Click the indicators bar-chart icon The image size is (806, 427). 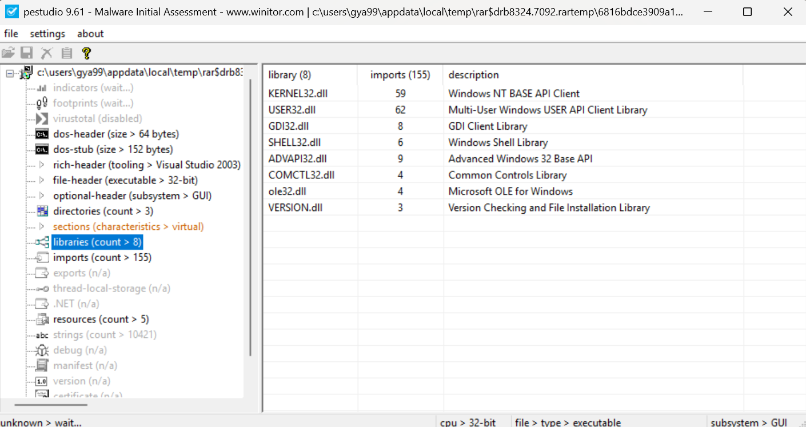click(x=42, y=88)
